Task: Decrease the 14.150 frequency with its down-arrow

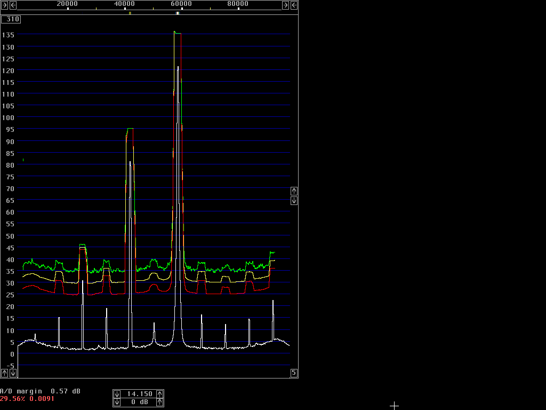Action: tap(117, 394)
